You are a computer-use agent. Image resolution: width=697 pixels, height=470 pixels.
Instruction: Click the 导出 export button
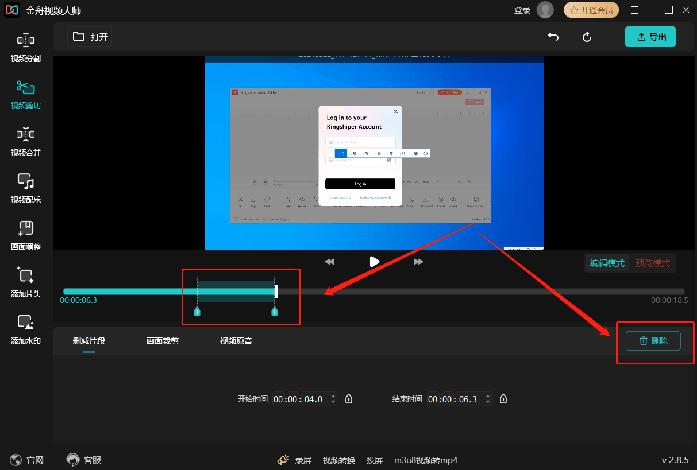pos(650,37)
